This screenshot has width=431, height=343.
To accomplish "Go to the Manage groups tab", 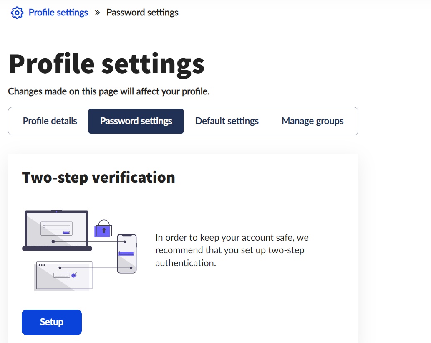I will [313, 121].
